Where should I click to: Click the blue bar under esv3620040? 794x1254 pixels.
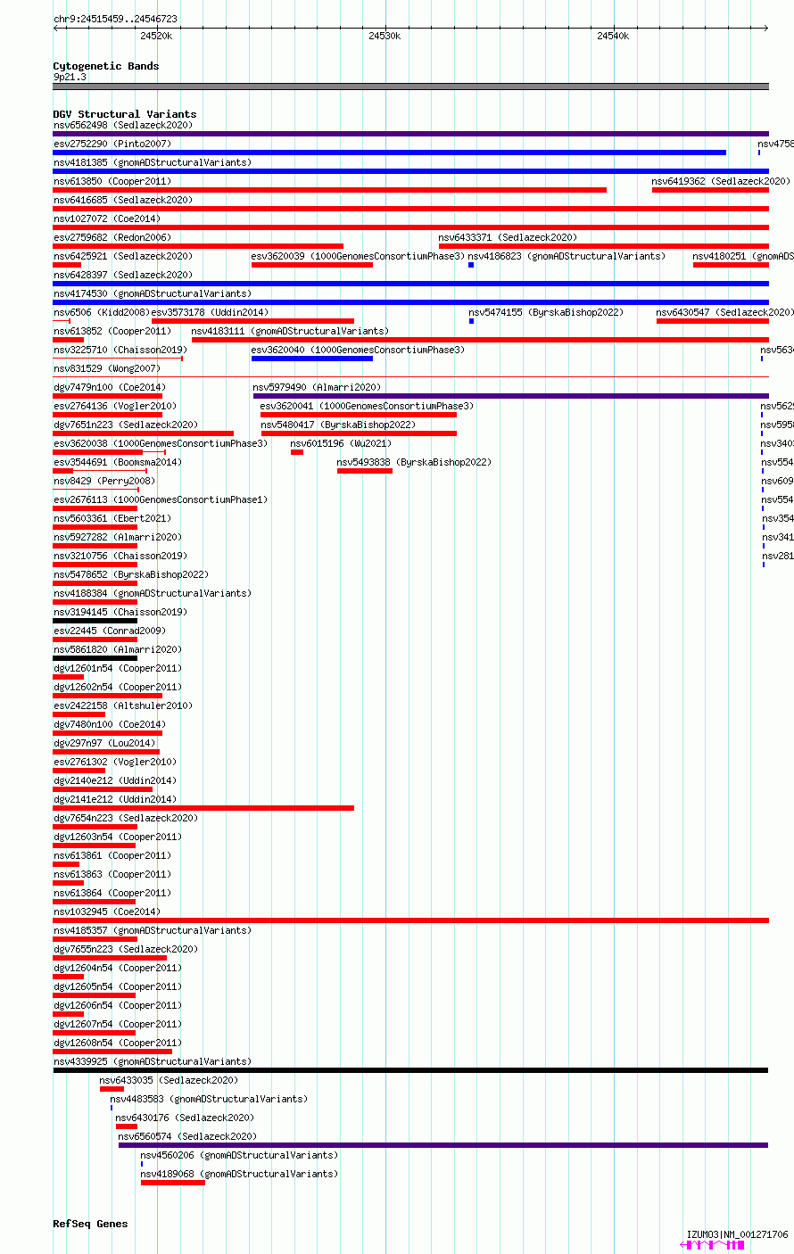point(312,359)
